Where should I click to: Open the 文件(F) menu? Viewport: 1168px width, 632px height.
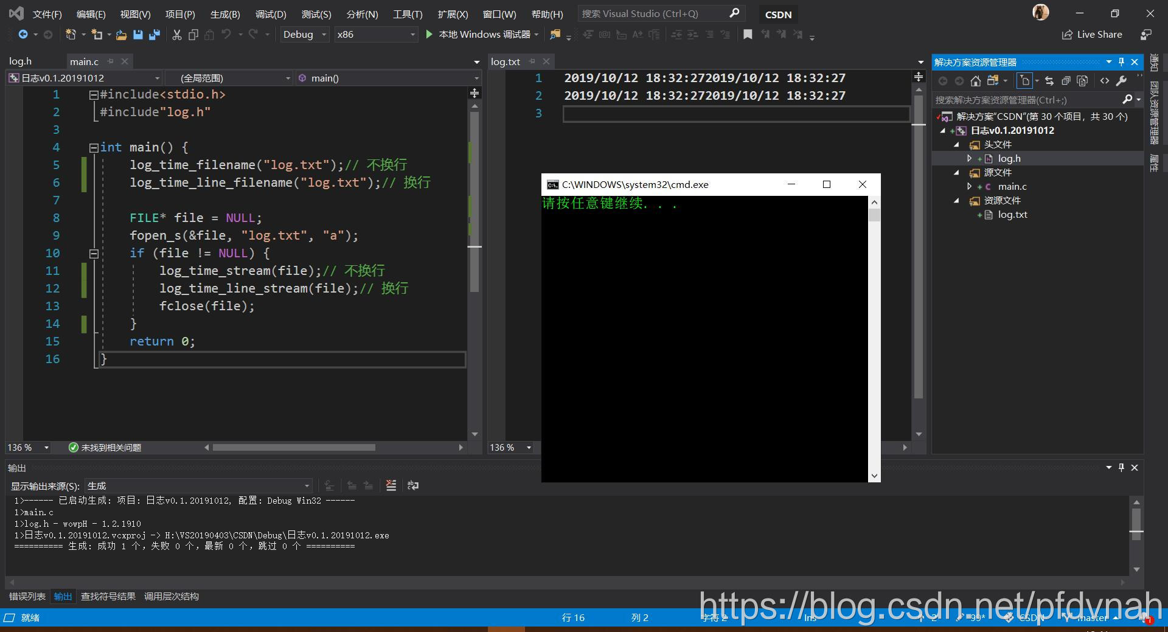(47, 14)
